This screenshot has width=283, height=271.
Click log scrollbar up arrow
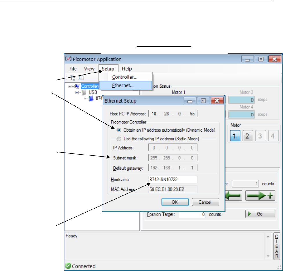[x=268, y=236]
